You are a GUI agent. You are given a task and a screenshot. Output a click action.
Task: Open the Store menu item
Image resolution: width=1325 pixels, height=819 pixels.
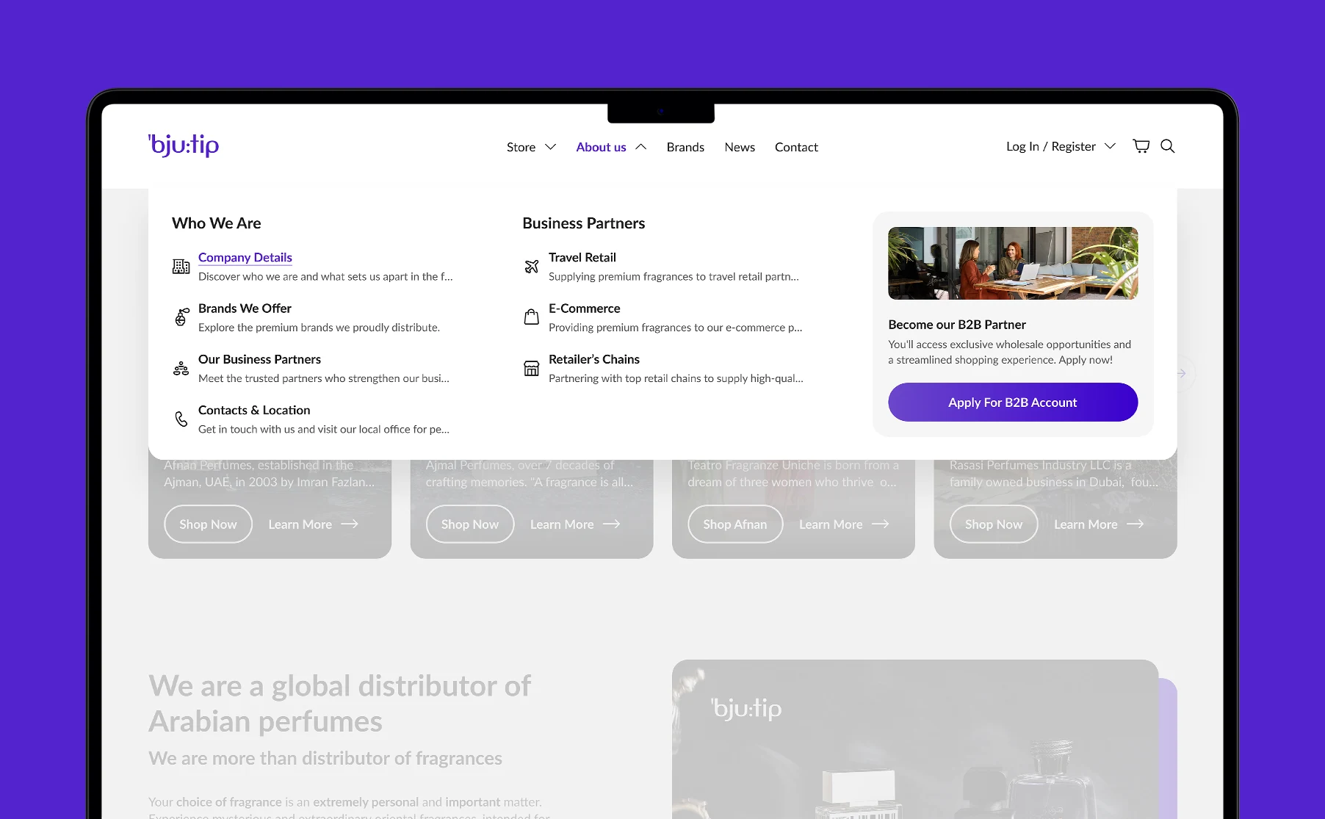click(x=521, y=147)
